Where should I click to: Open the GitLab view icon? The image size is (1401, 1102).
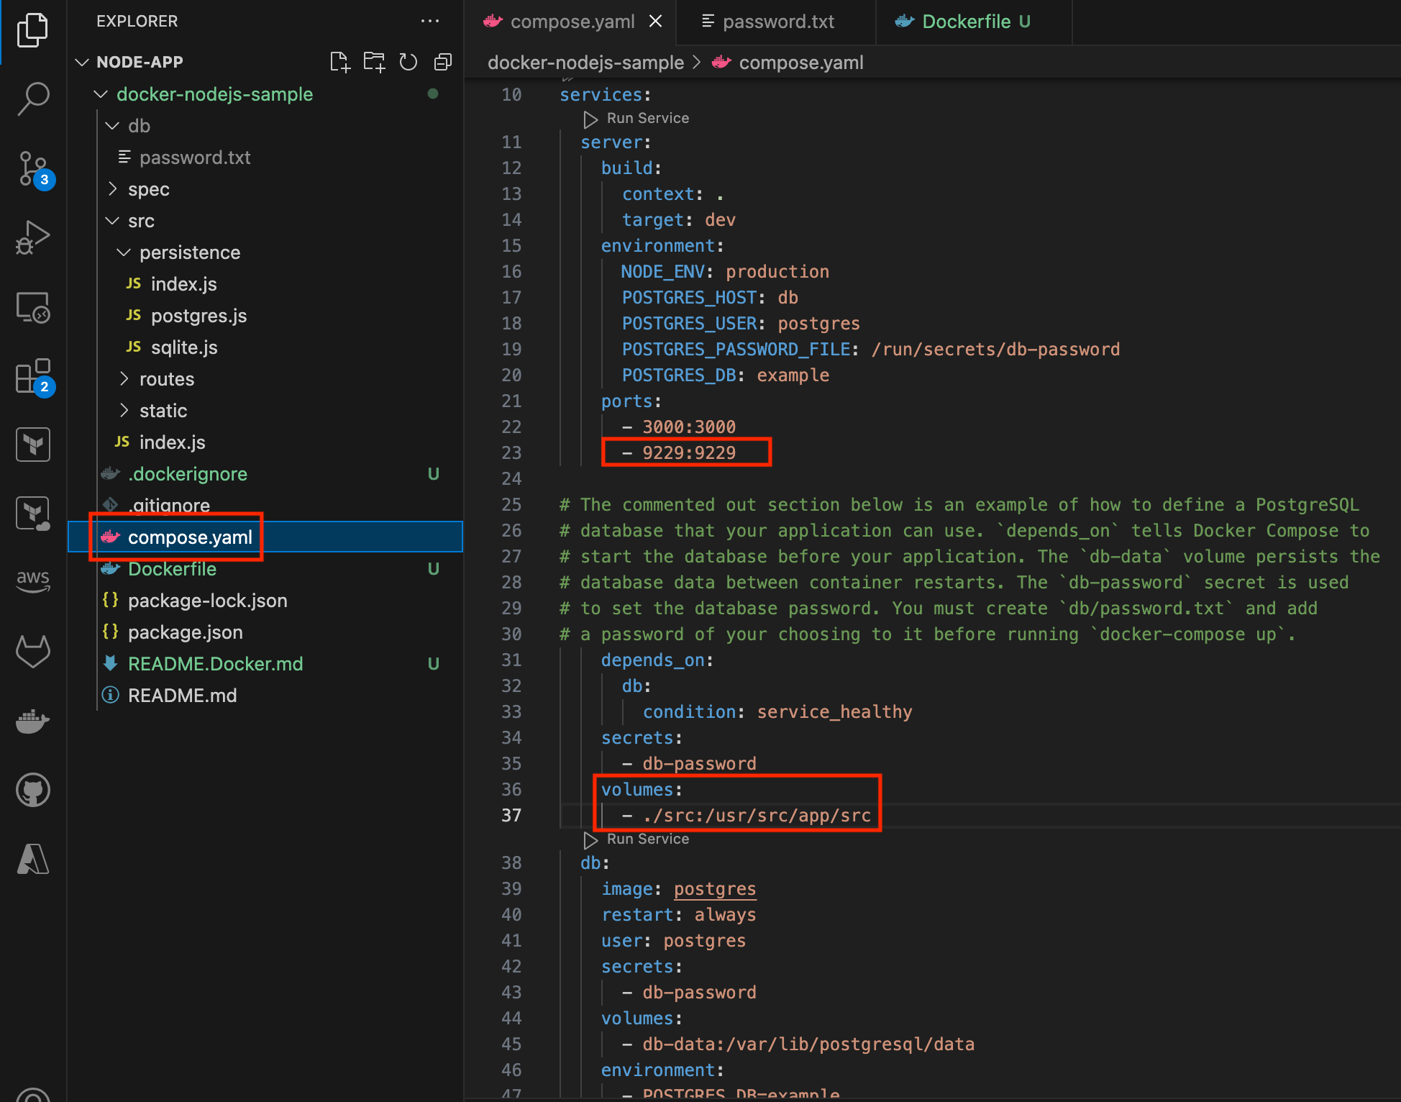click(x=32, y=651)
